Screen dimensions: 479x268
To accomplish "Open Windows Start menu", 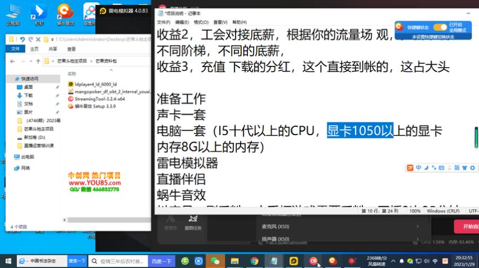I will click(8, 261).
